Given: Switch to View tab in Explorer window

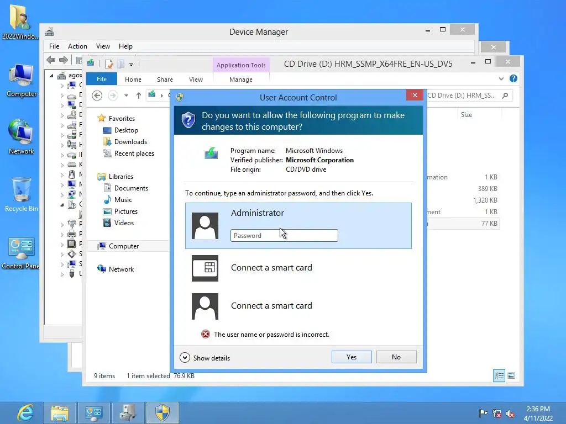Looking at the screenshot, I should pos(196,79).
